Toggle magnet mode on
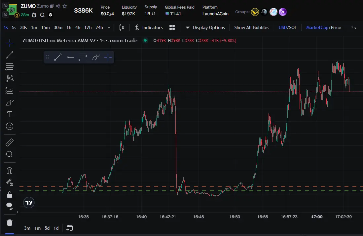 pyautogui.click(x=10, y=171)
